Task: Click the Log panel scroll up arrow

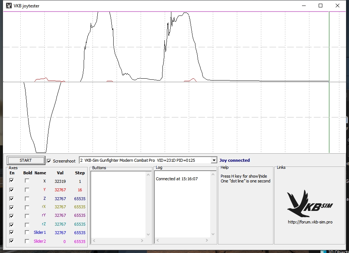Action: (213, 175)
